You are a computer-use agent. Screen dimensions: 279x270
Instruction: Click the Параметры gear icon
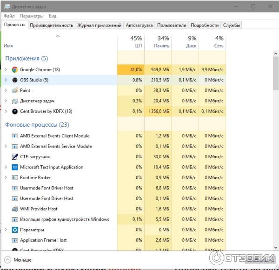(15, 230)
